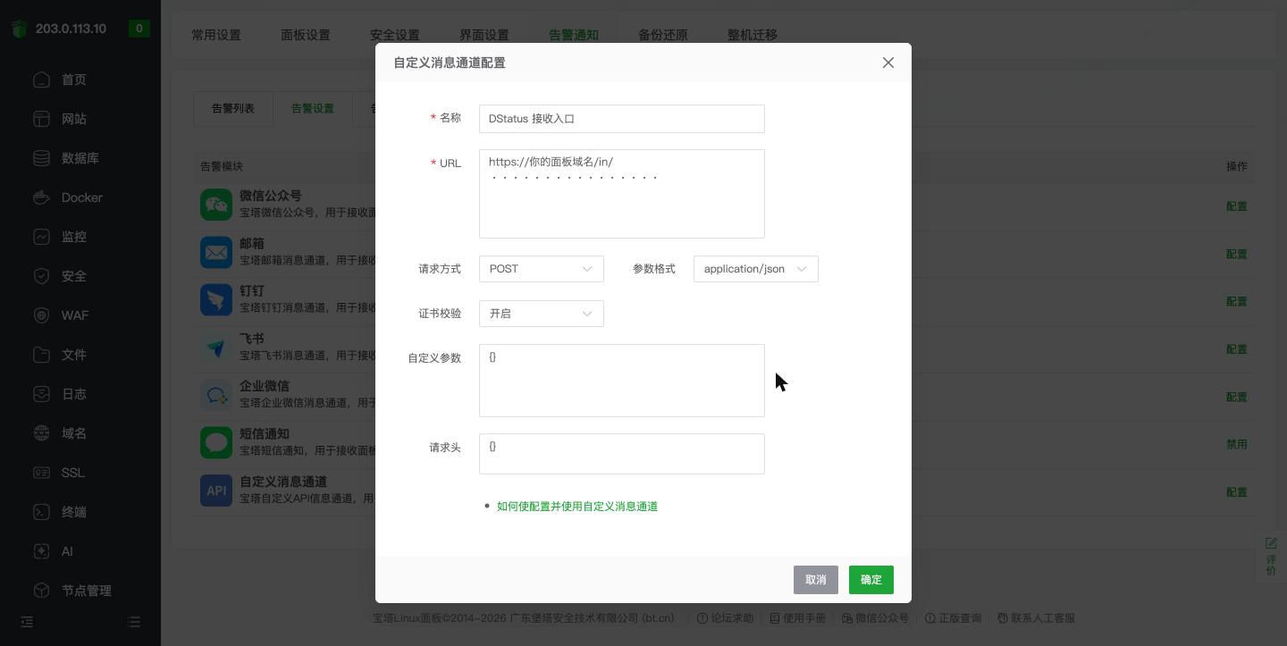The height and width of the screenshot is (646, 1287).
Task: Click the 邮箱 envelope module icon
Action: (216, 252)
